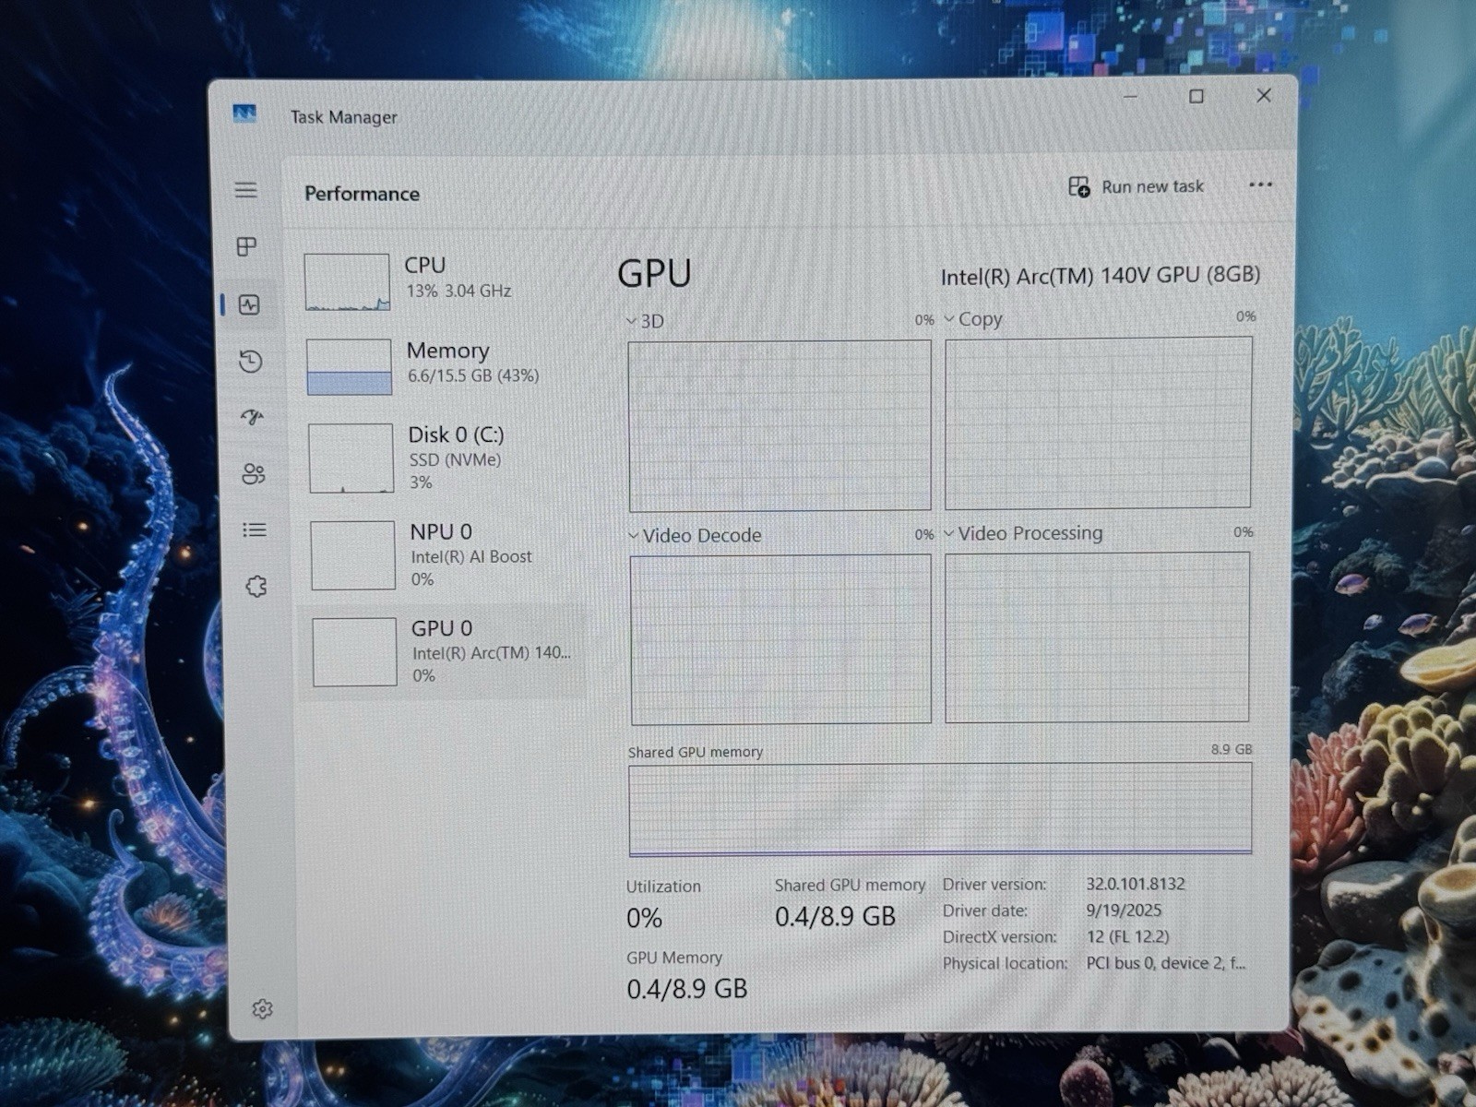
Task: Click the NPU 0 mini graph
Action: coord(353,555)
